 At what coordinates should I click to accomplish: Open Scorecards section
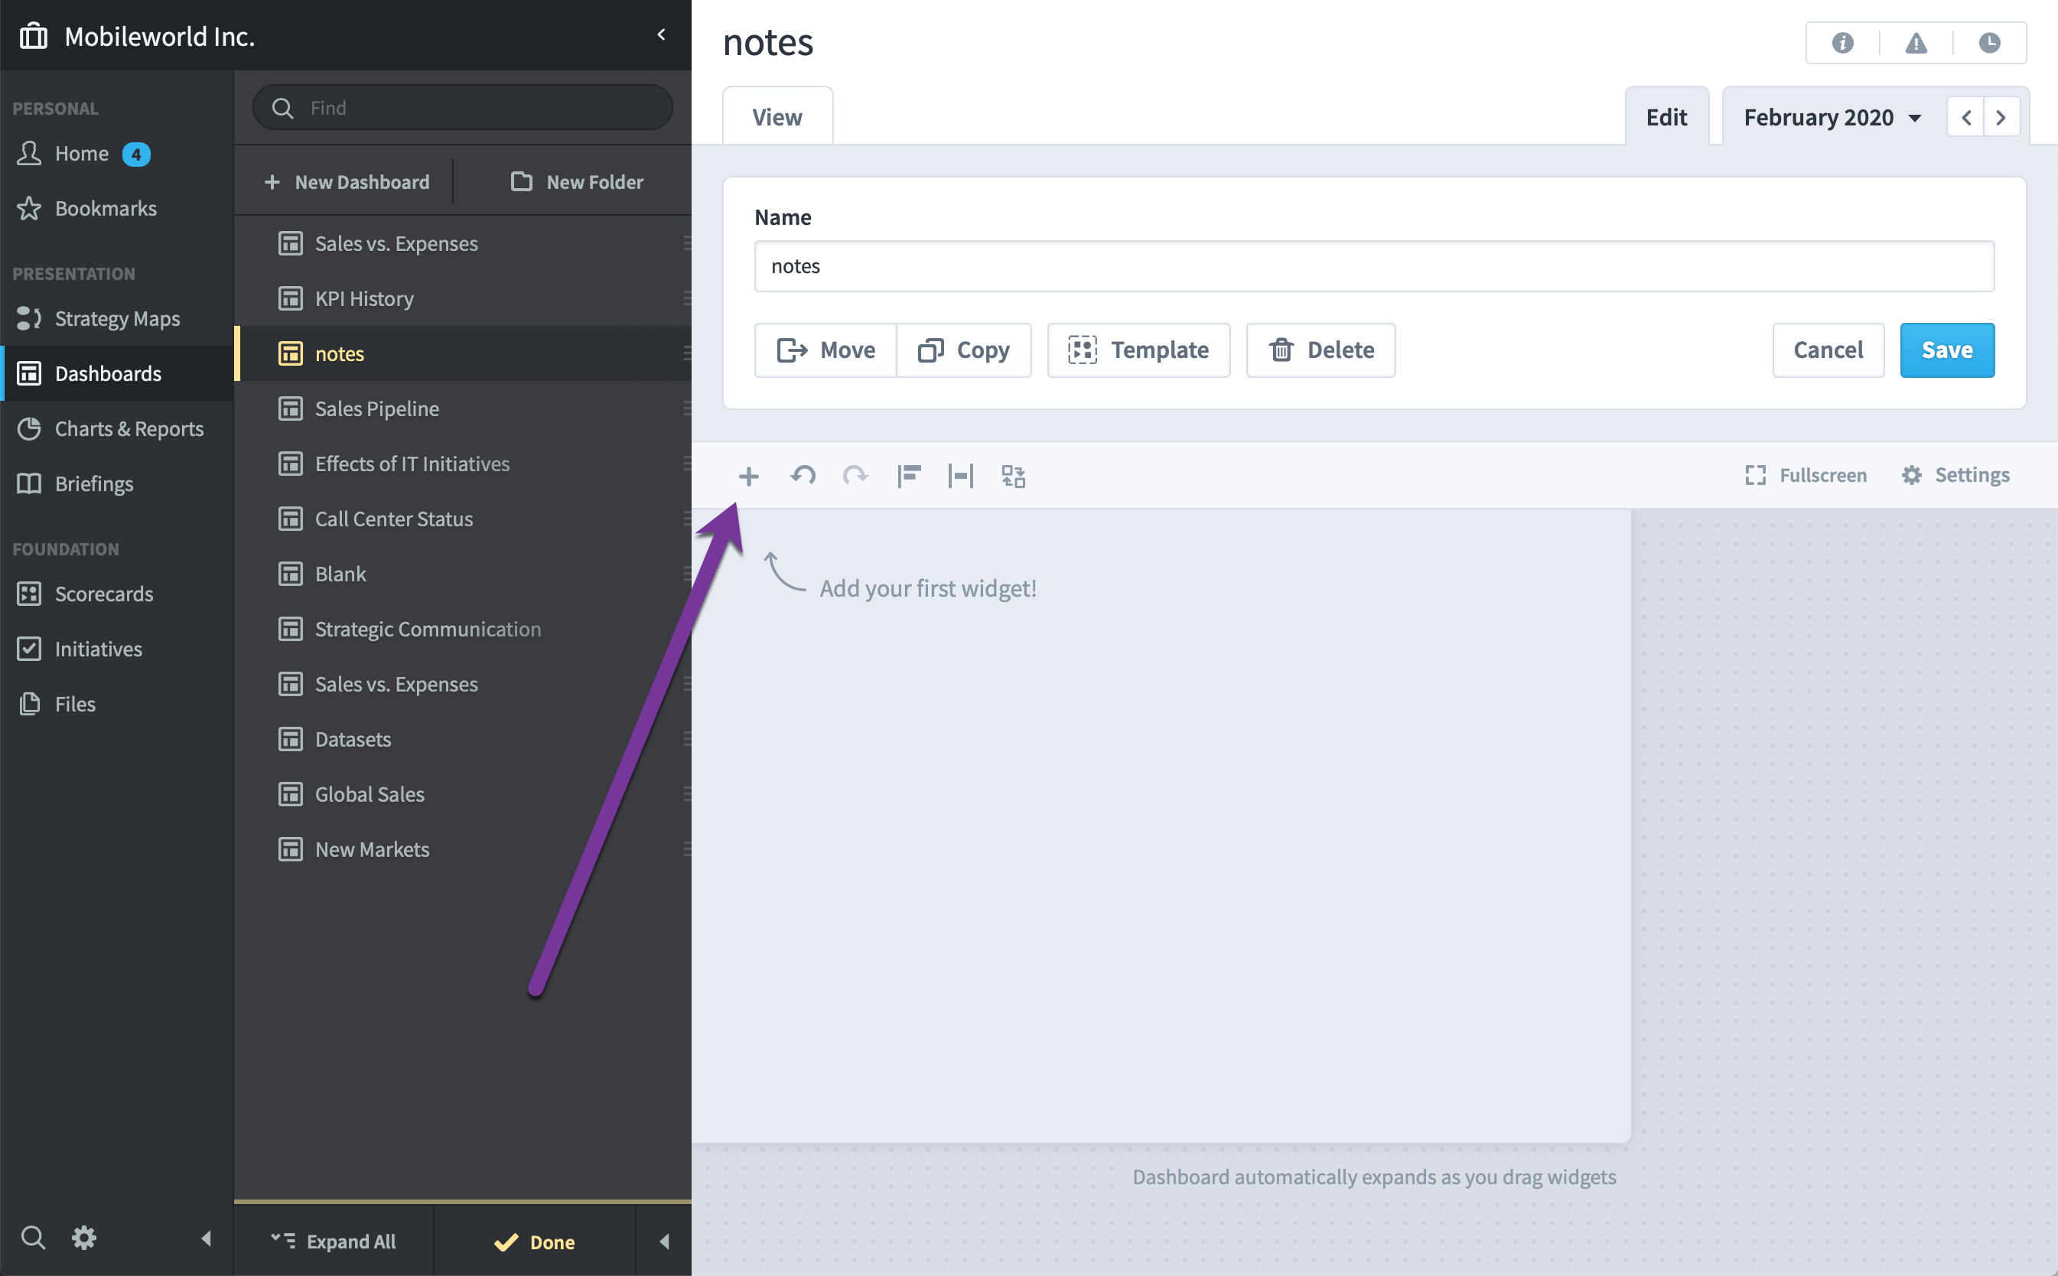(116, 594)
